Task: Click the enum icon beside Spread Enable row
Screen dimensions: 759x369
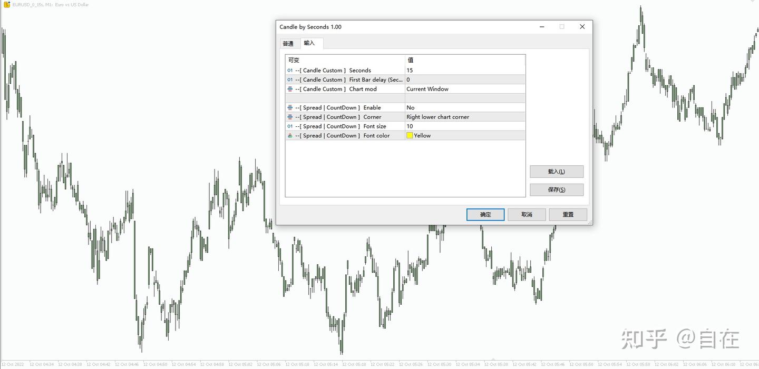Action: (x=290, y=108)
